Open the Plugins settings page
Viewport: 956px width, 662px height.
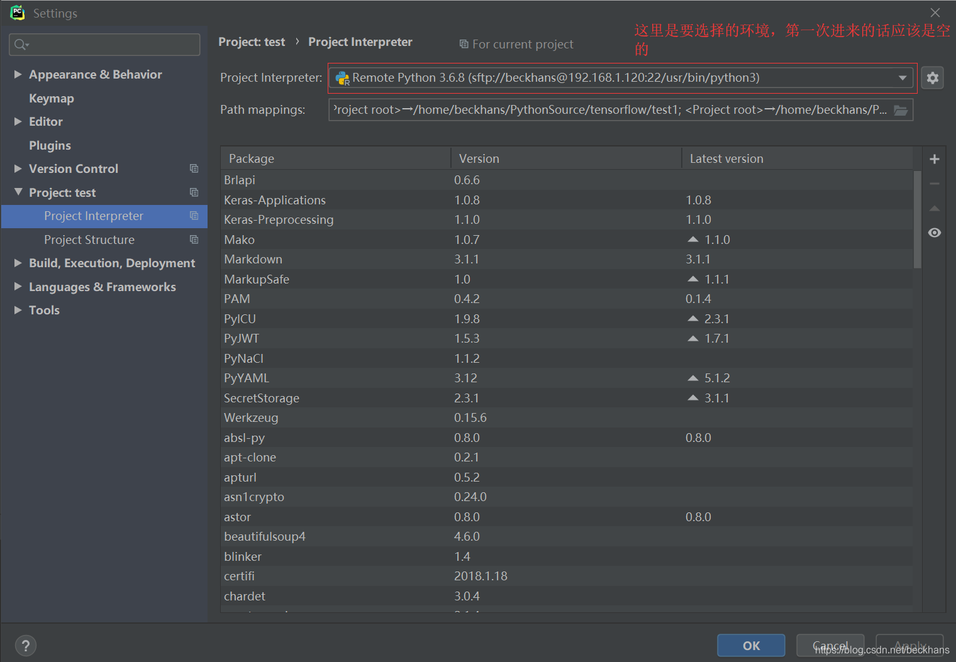[x=50, y=145]
